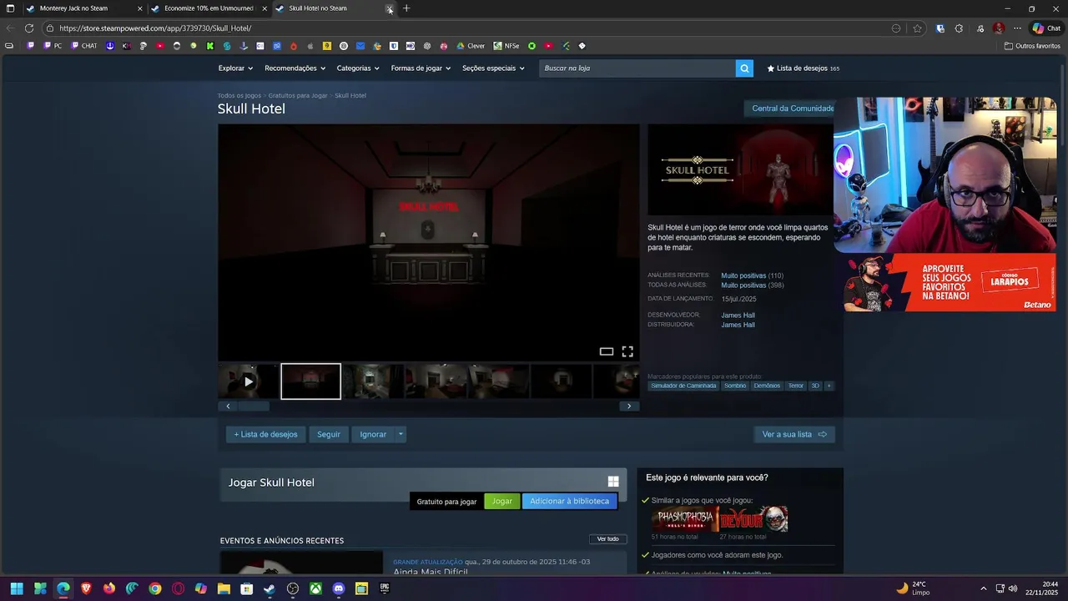The height and width of the screenshot is (601, 1068).
Task: Close the Monterey Jack no Steam tab
Action: (x=139, y=8)
